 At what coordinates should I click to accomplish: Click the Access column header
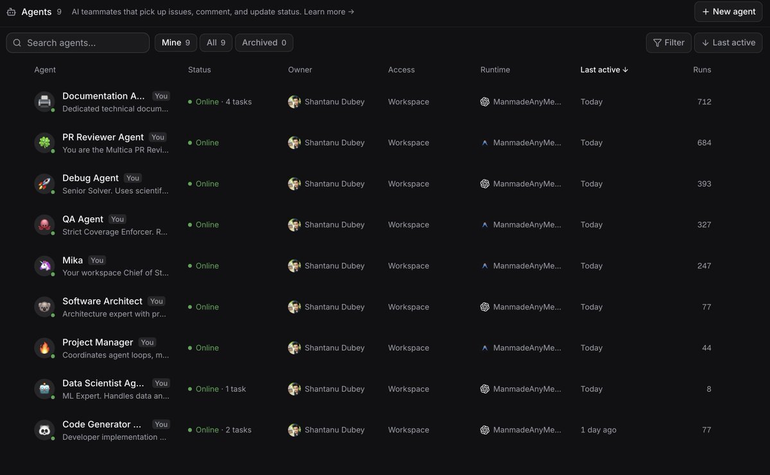401,69
